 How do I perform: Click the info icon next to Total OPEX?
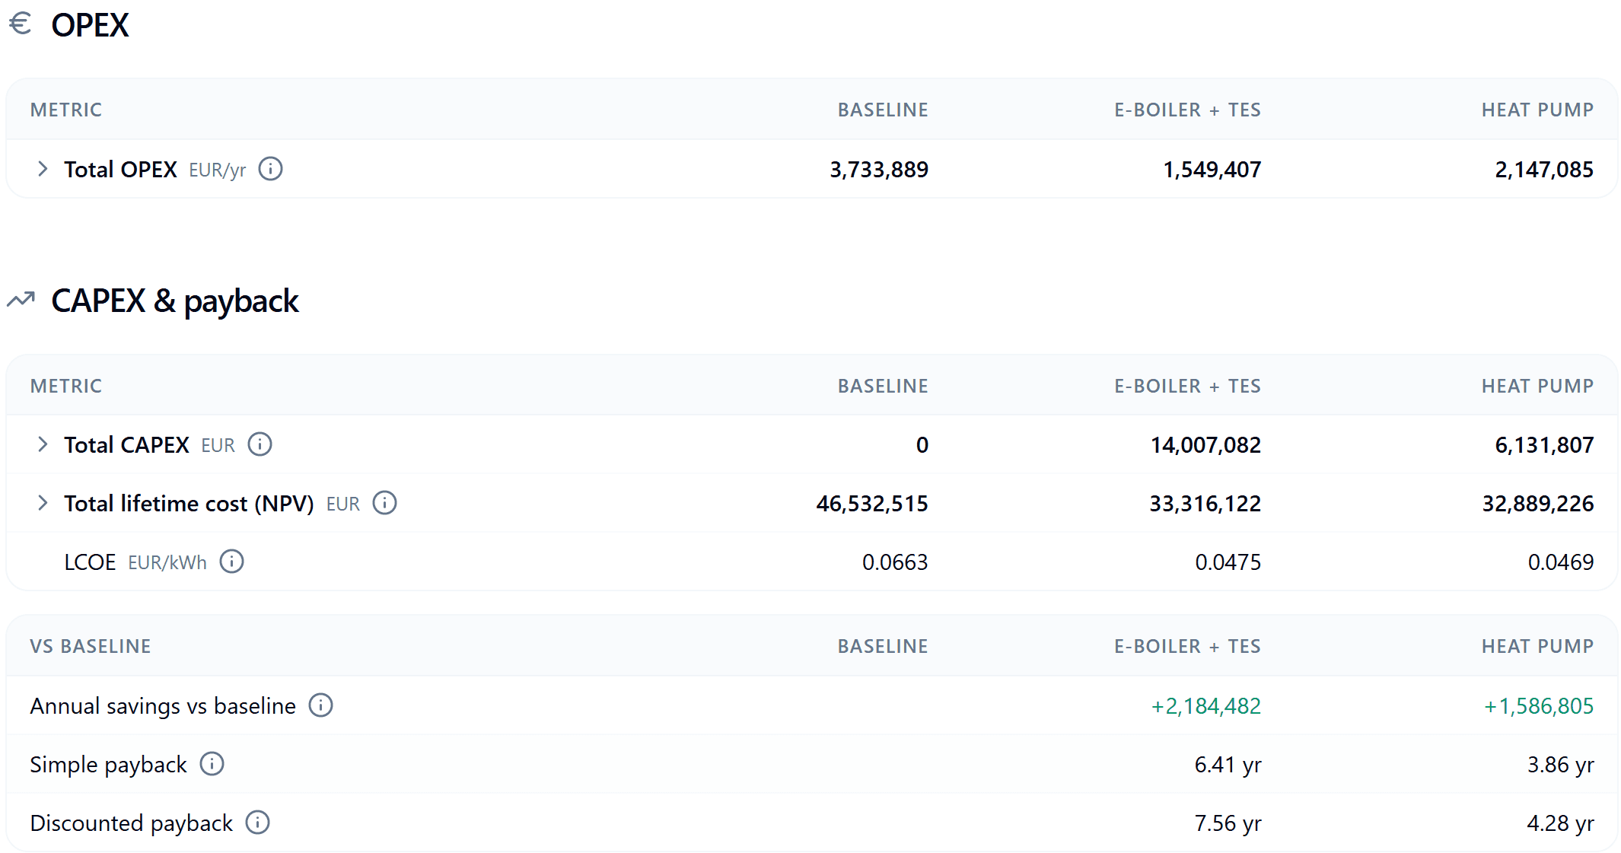270,169
